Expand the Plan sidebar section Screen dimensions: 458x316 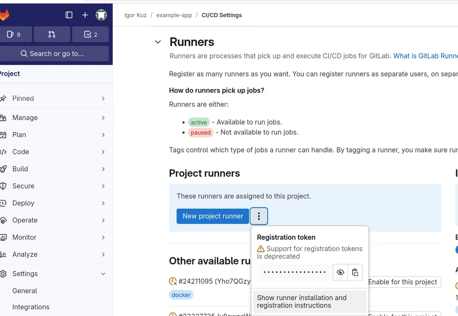coord(53,135)
